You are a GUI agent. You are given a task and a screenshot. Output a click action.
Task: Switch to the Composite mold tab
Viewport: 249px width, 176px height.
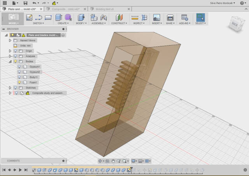tap(66, 9)
